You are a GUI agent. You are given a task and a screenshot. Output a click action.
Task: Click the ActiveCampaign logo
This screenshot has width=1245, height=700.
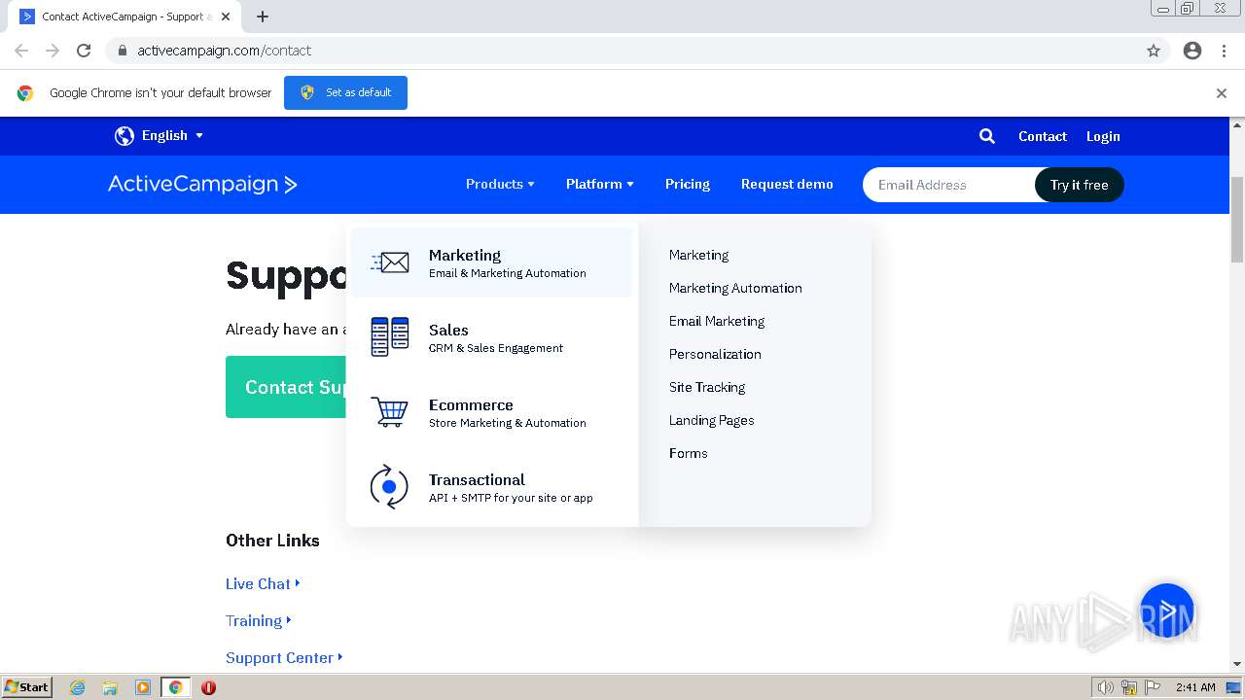point(202,184)
